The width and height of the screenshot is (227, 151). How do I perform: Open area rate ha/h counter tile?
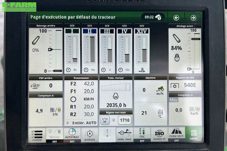(185, 109)
